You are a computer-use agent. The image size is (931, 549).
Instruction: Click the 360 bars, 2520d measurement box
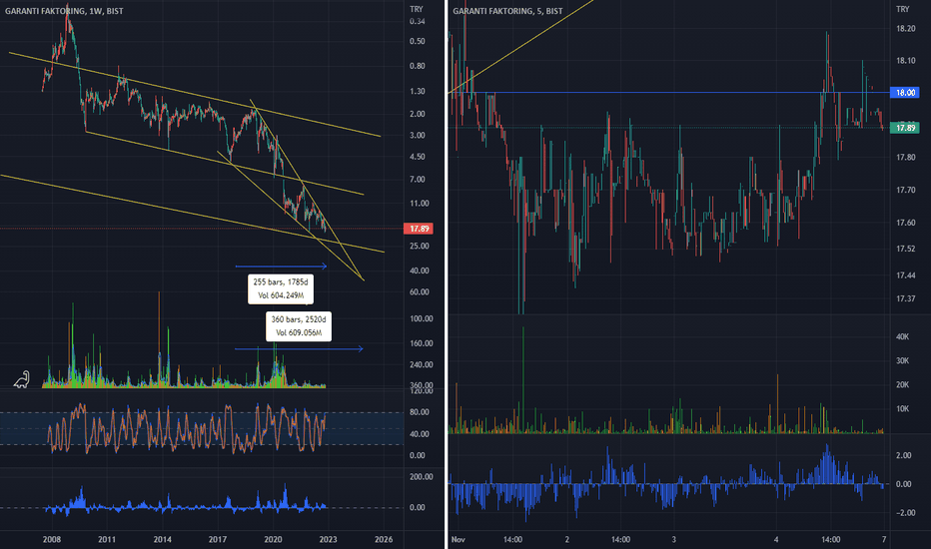[299, 326]
